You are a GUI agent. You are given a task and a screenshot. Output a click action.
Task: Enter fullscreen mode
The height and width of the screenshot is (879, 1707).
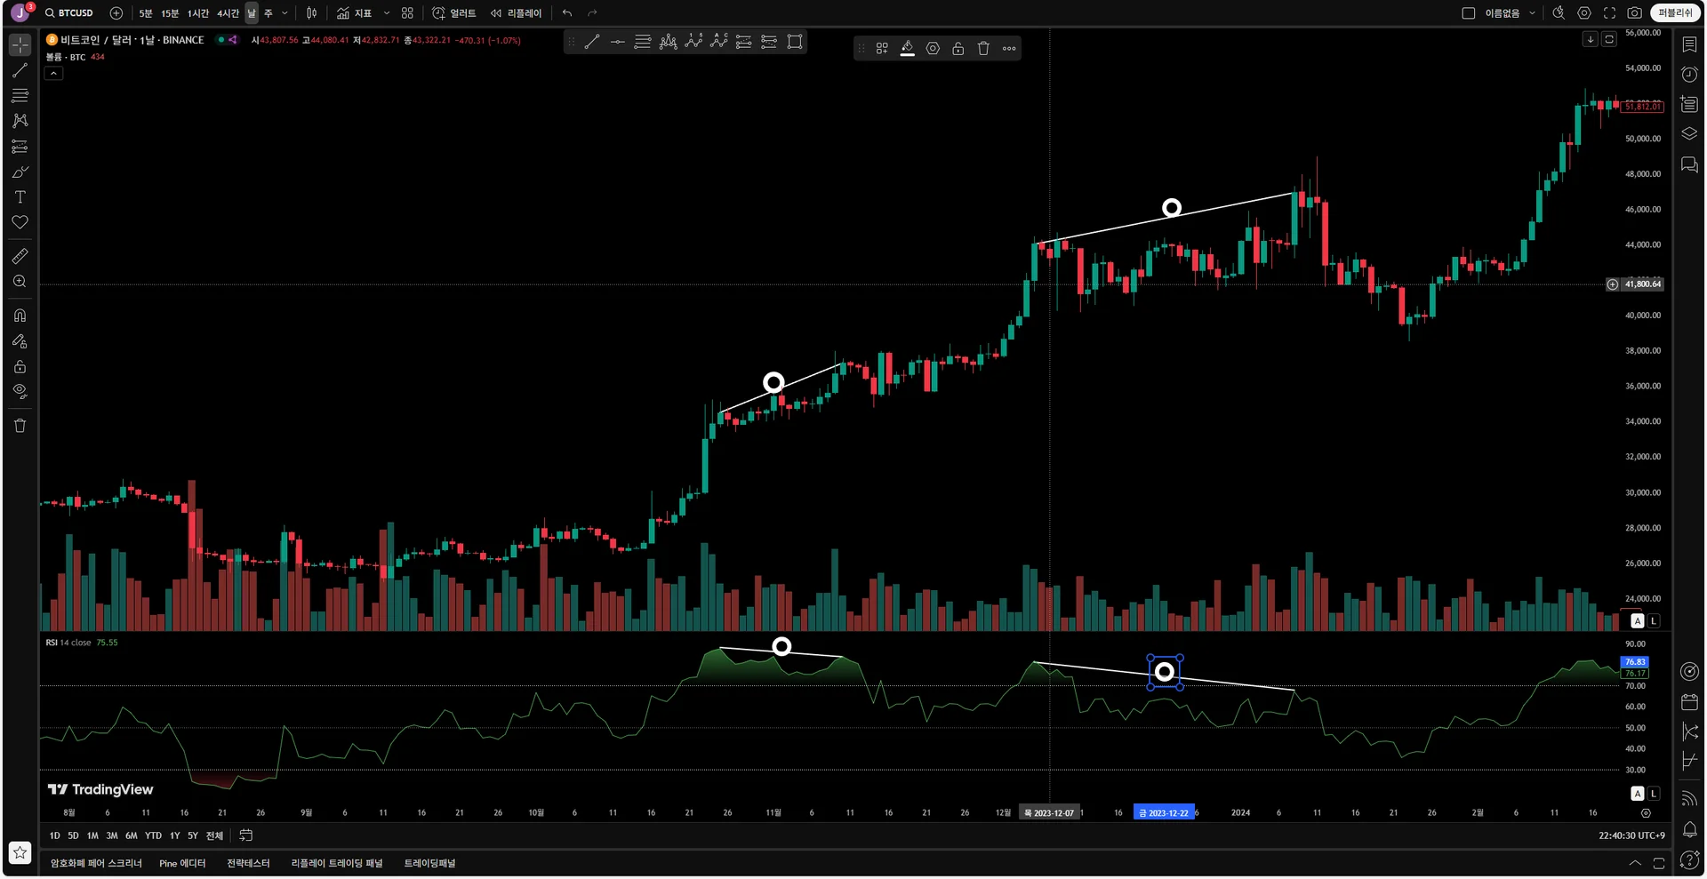1609,13
